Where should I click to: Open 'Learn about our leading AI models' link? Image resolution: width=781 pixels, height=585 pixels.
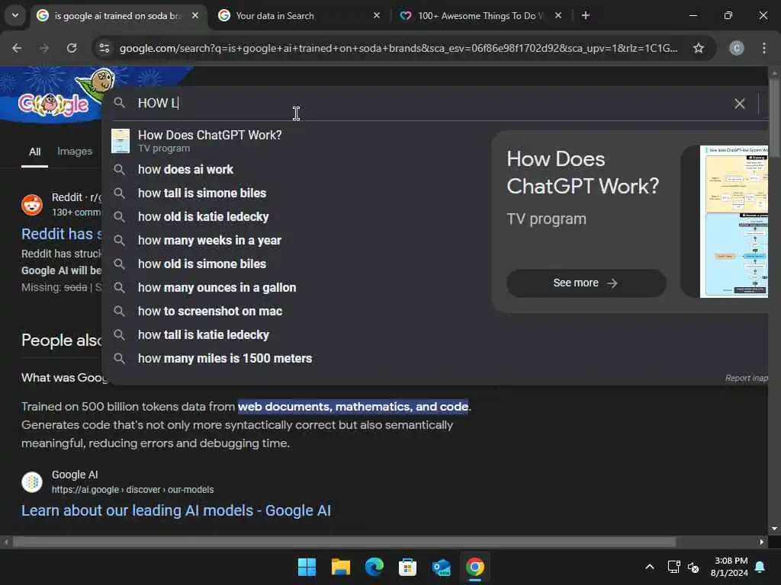tap(176, 510)
